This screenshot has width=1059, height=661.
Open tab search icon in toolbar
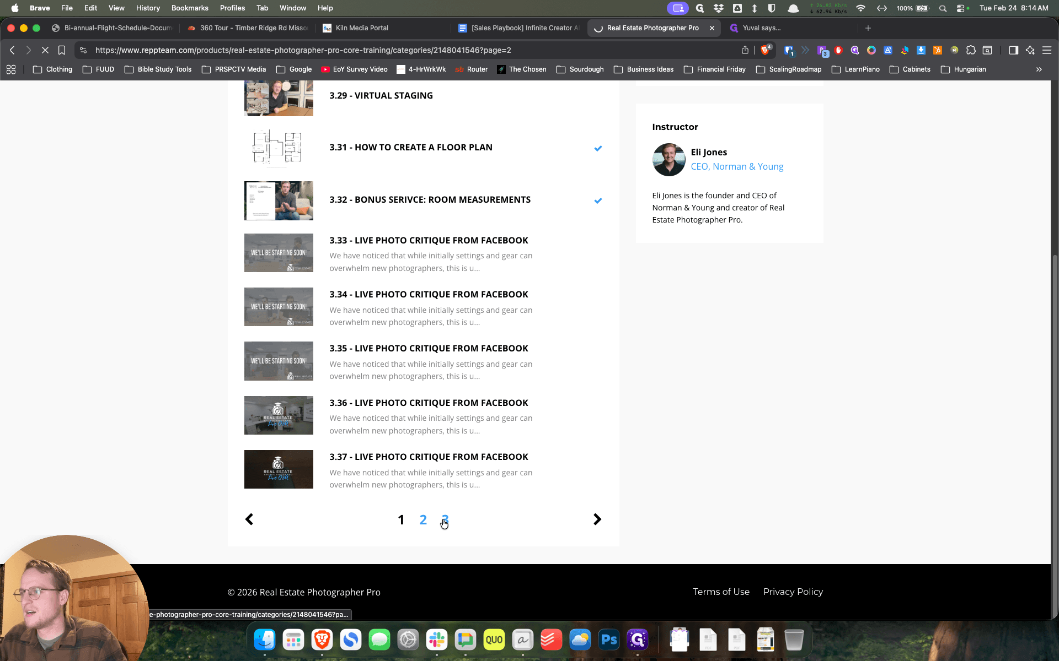click(x=987, y=50)
